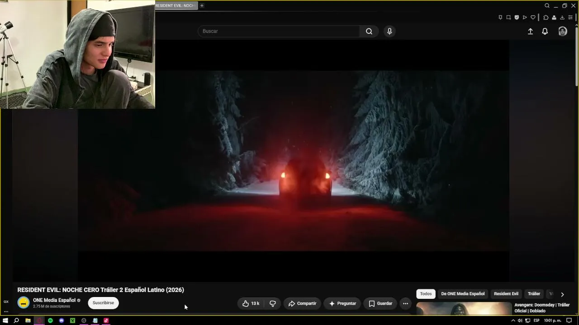Open the extensions puzzle-piece icon
The width and height of the screenshot is (579, 325).
pyautogui.click(x=546, y=18)
